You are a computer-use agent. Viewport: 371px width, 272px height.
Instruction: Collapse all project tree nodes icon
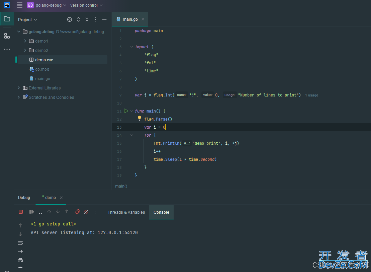click(x=87, y=20)
